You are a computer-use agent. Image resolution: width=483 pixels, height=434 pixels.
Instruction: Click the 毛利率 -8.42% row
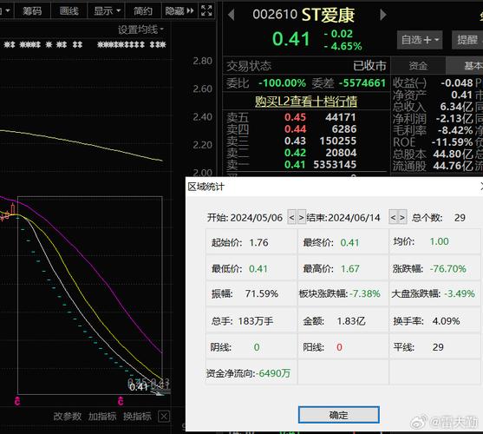433,130
